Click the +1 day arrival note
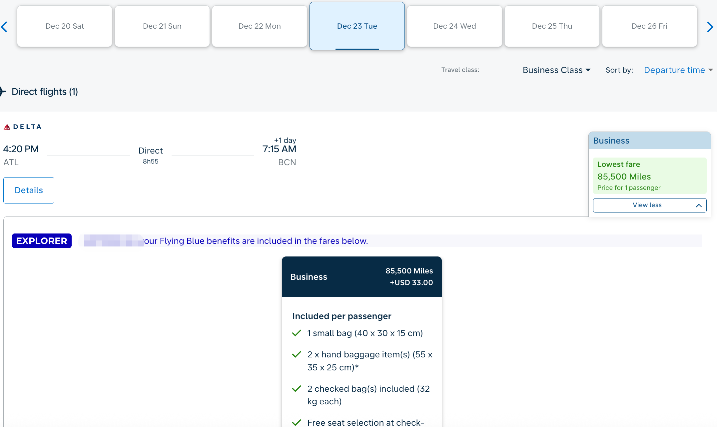 point(285,140)
